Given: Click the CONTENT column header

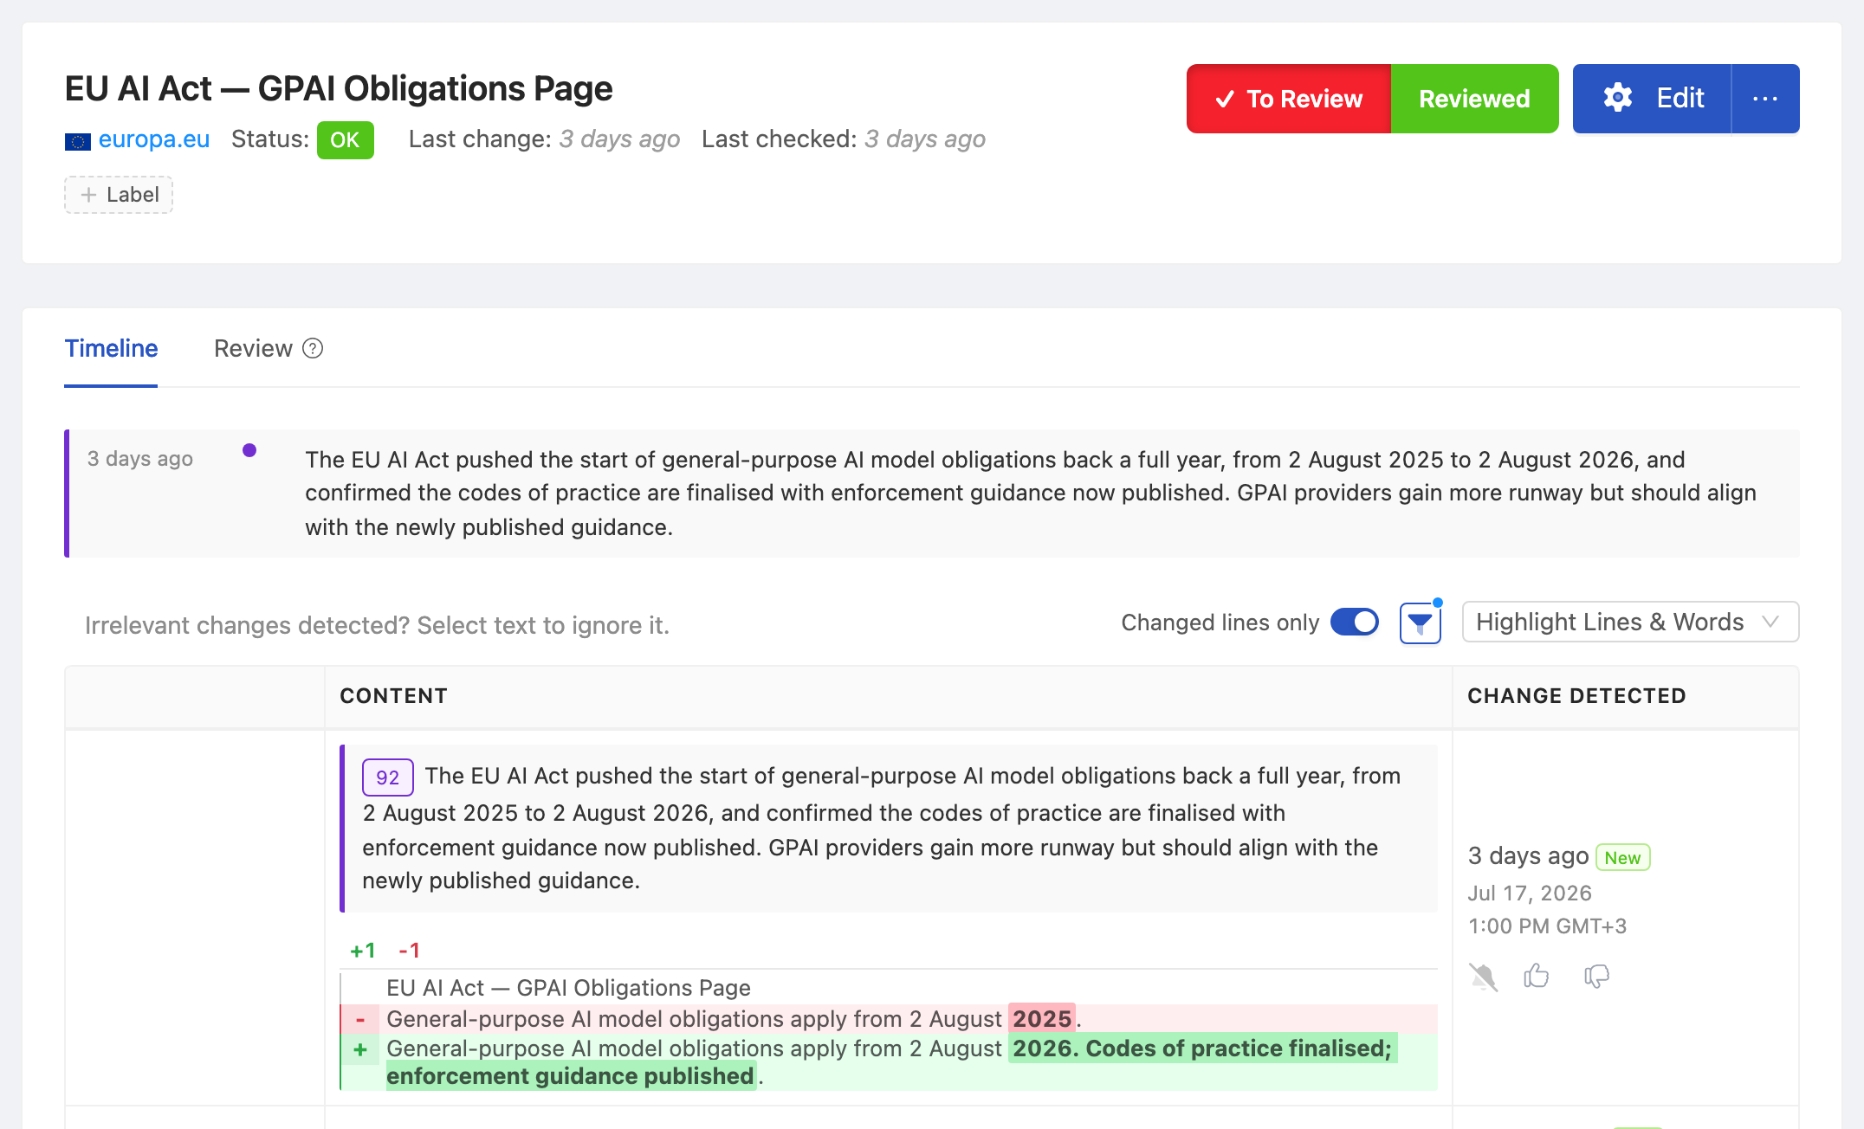Looking at the screenshot, I should click(x=393, y=696).
